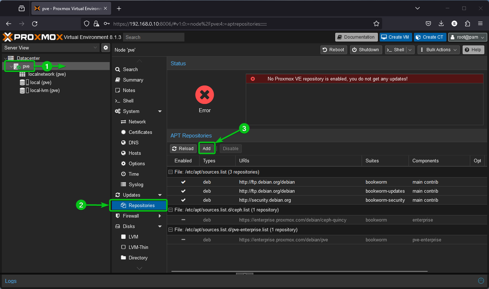Screen dimensions: 489x289
Task: Open the list all tabs chevron
Action: (418, 8)
